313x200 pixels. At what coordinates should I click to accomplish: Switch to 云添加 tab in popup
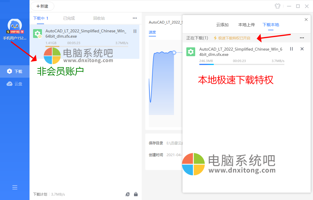222,25
